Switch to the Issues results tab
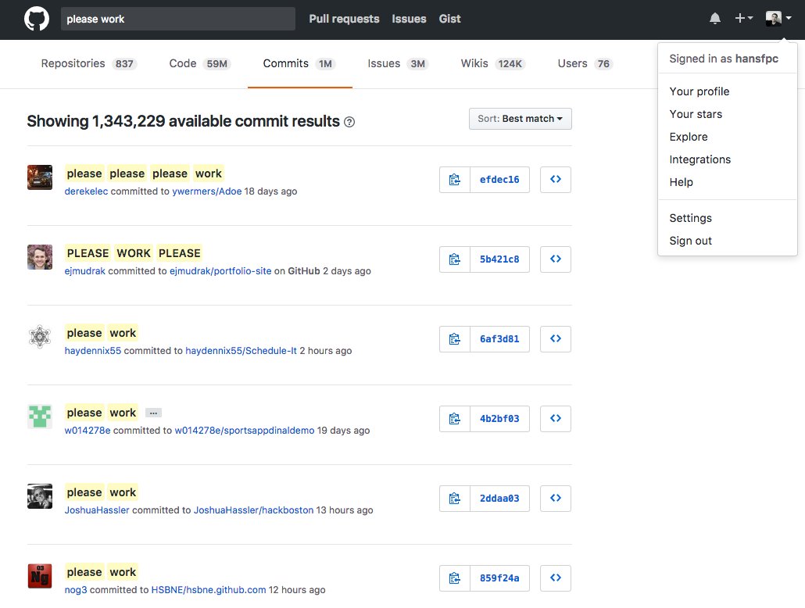This screenshot has height=608, width=805. (x=398, y=63)
